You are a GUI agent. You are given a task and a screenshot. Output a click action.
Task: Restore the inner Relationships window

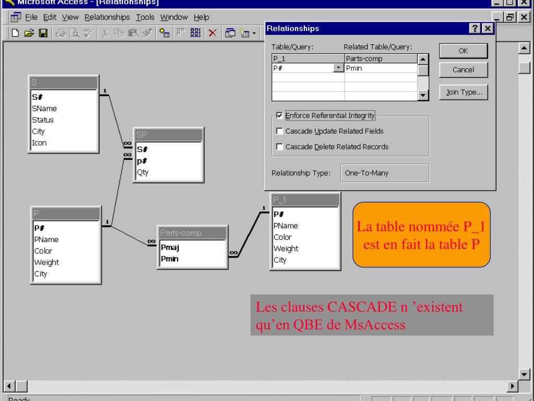click(x=510, y=17)
